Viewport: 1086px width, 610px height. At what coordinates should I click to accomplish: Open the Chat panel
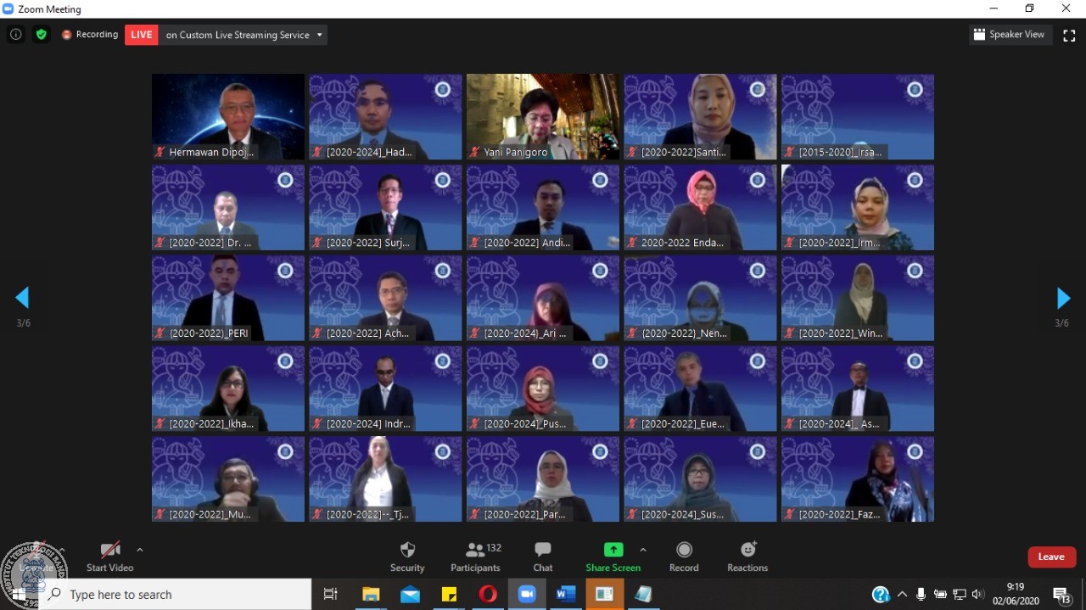[x=543, y=551]
